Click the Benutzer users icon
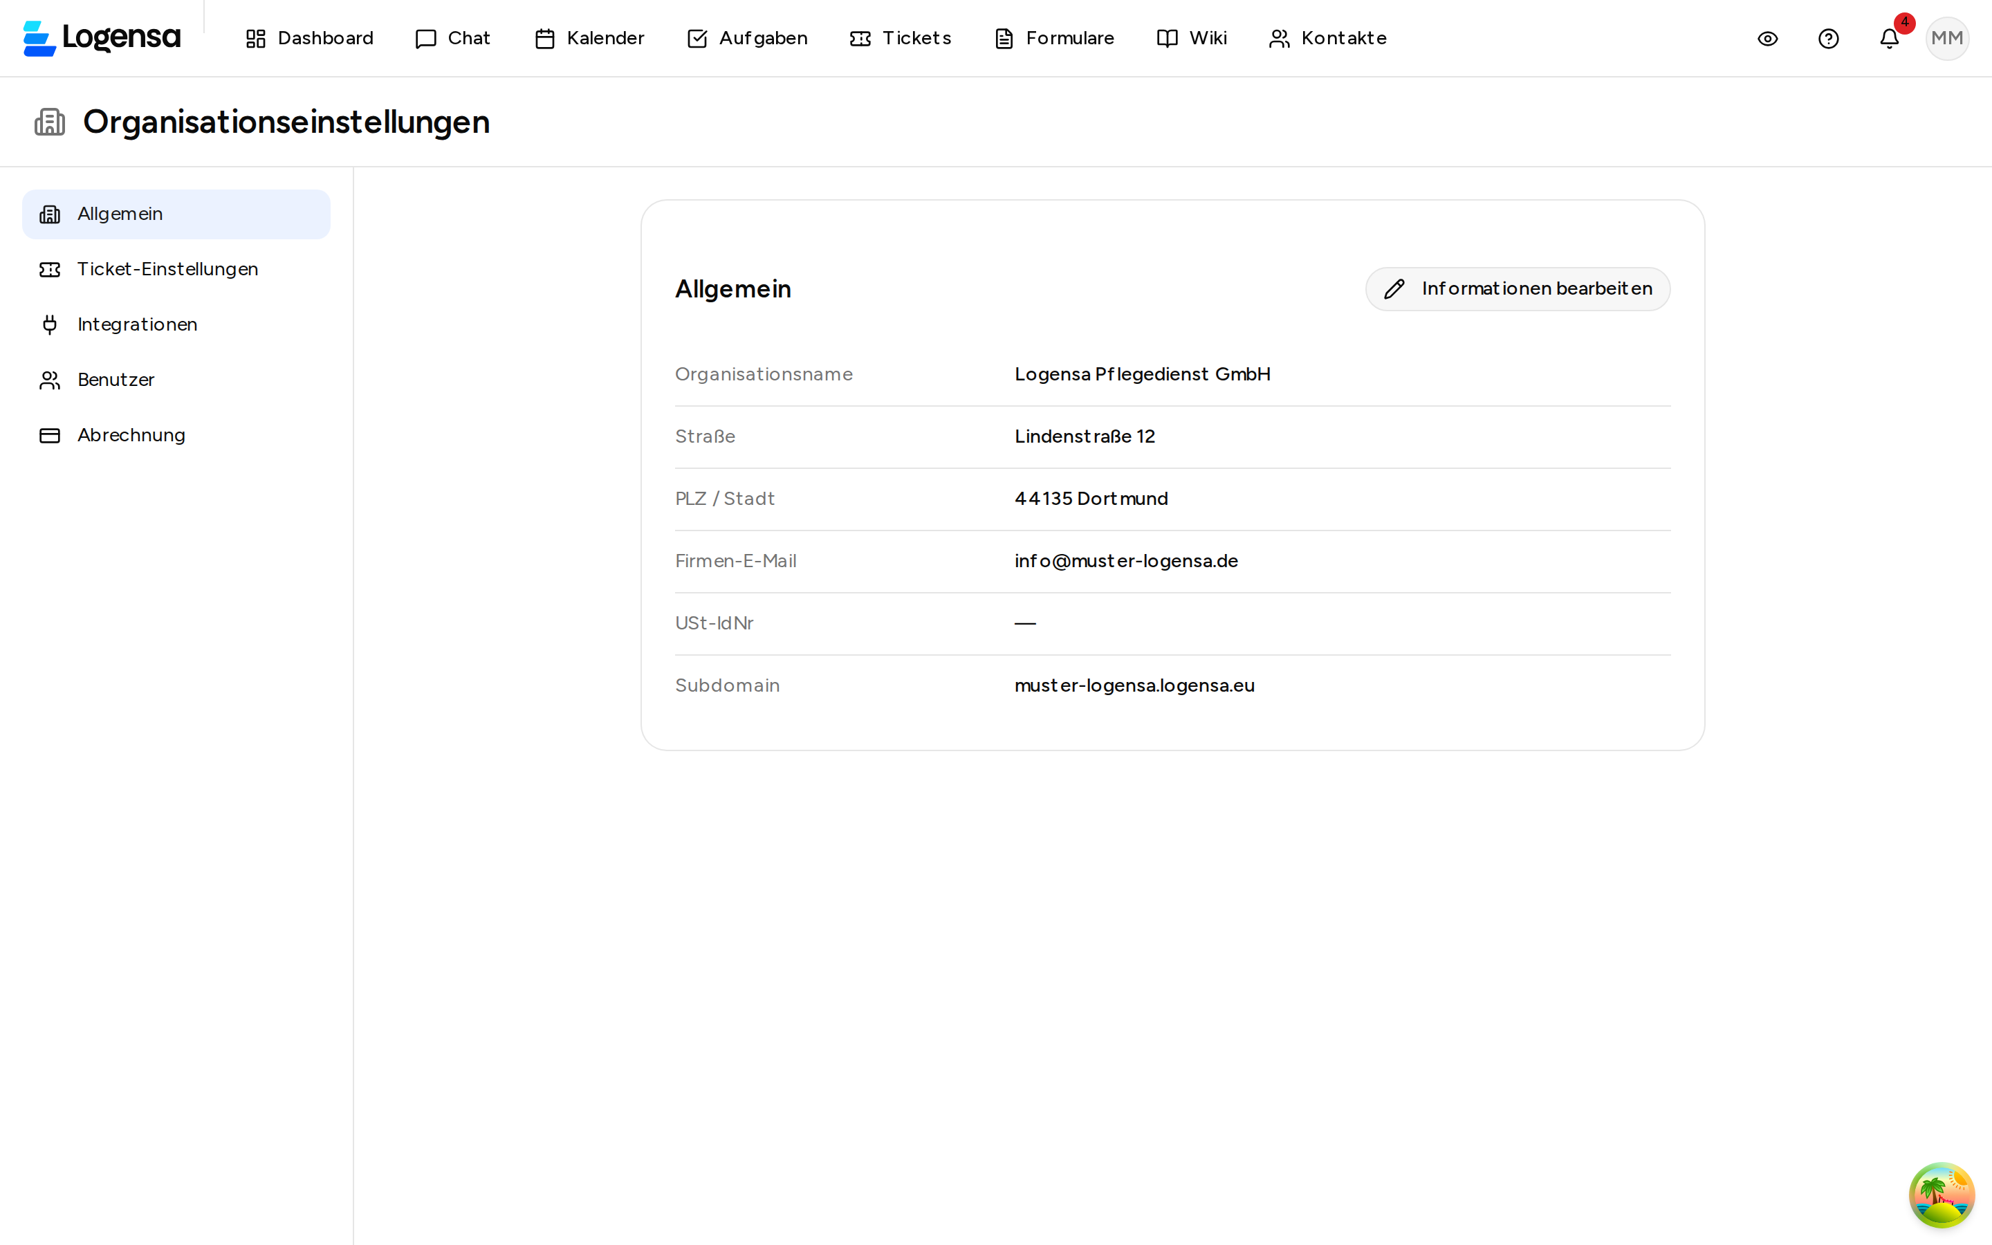This screenshot has width=1992, height=1245. (x=49, y=380)
